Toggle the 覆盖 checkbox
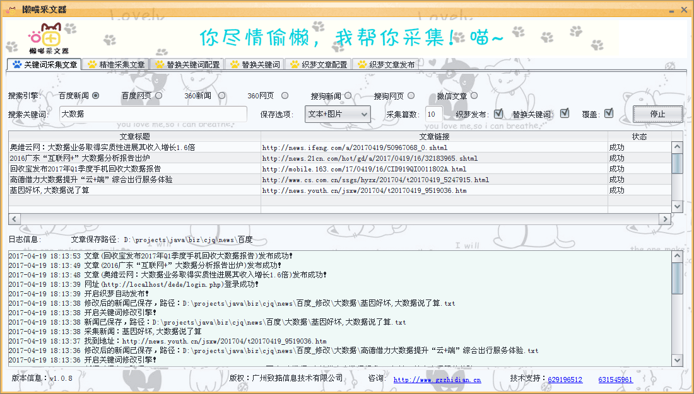The image size is (694, 394). coord(609,113)
